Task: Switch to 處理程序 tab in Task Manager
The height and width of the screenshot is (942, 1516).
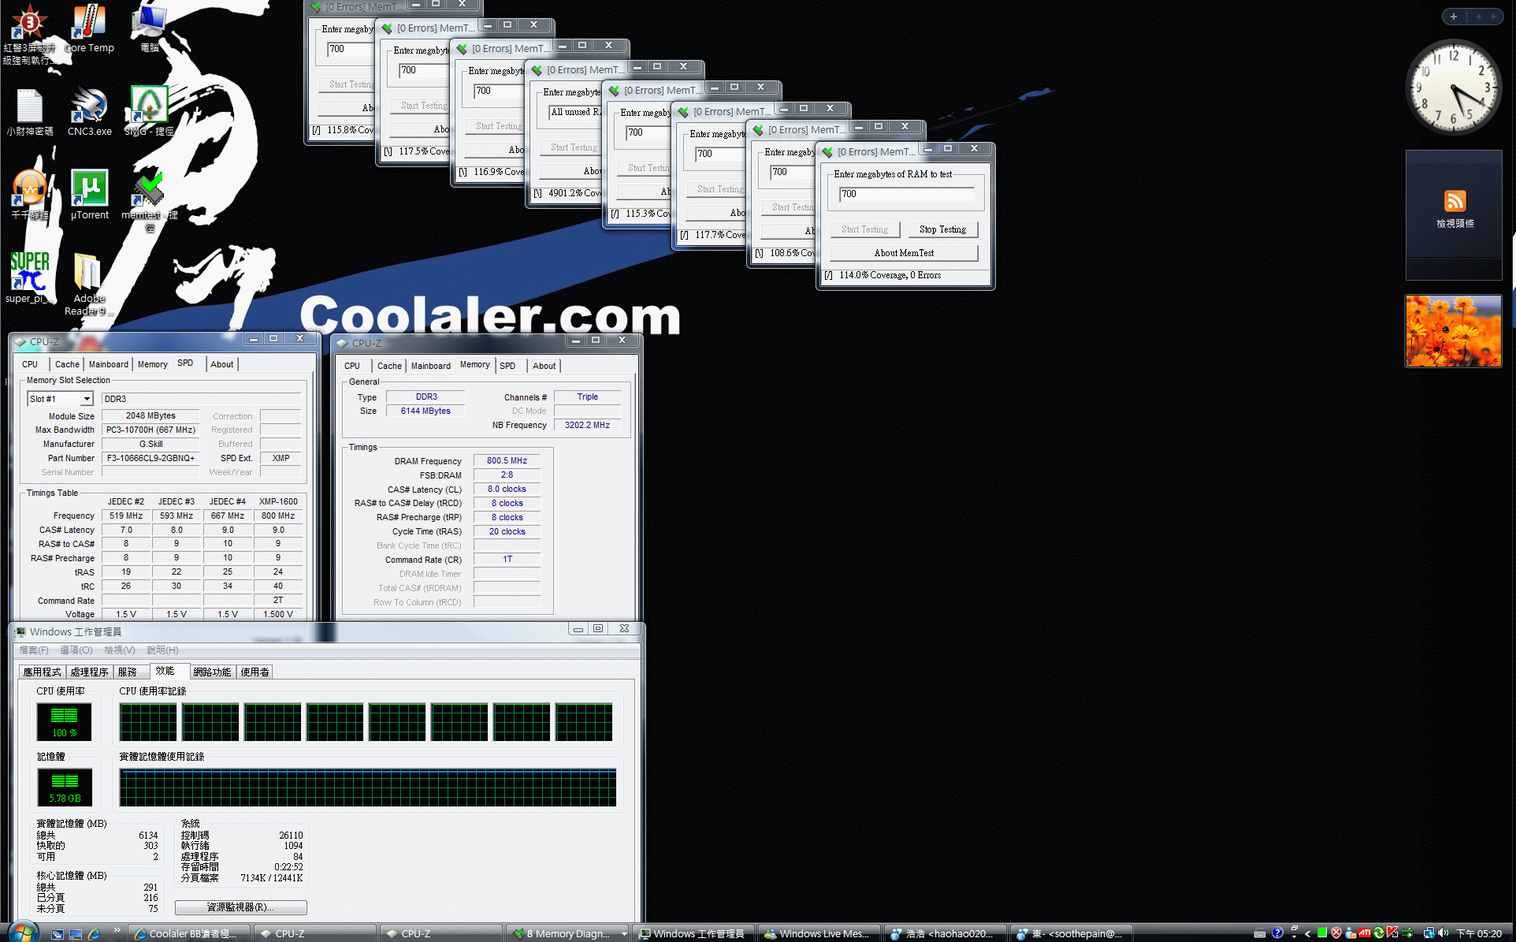Action: click(x=89, y=672)
